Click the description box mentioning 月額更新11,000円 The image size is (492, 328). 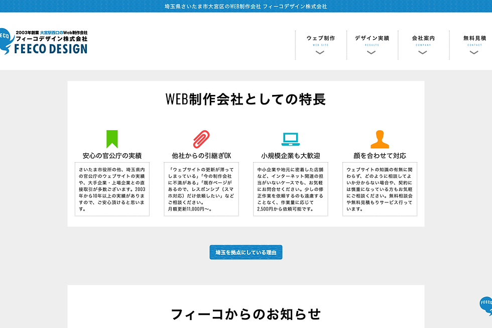pos(201,189)
